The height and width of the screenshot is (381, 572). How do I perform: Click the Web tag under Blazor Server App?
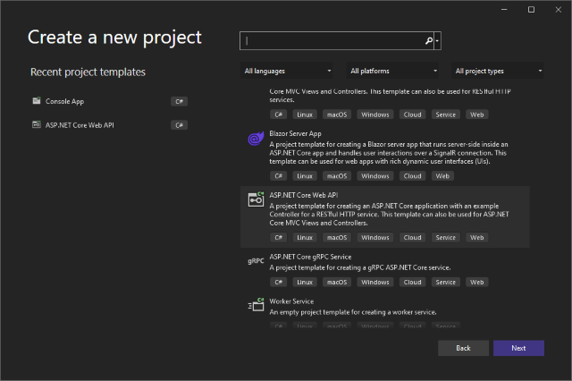pyautogui.click(x=442, y=176)
